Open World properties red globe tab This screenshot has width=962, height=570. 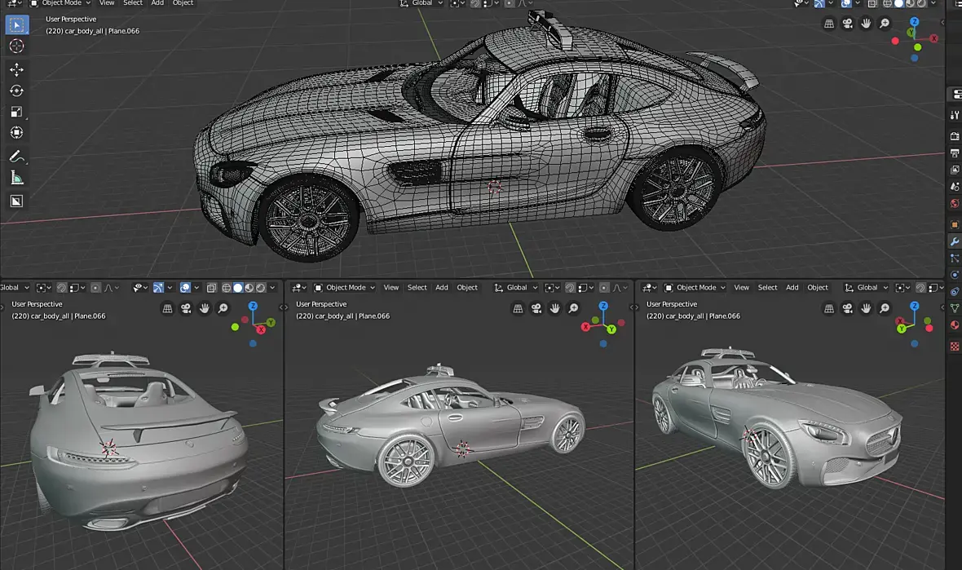(954, 204)
